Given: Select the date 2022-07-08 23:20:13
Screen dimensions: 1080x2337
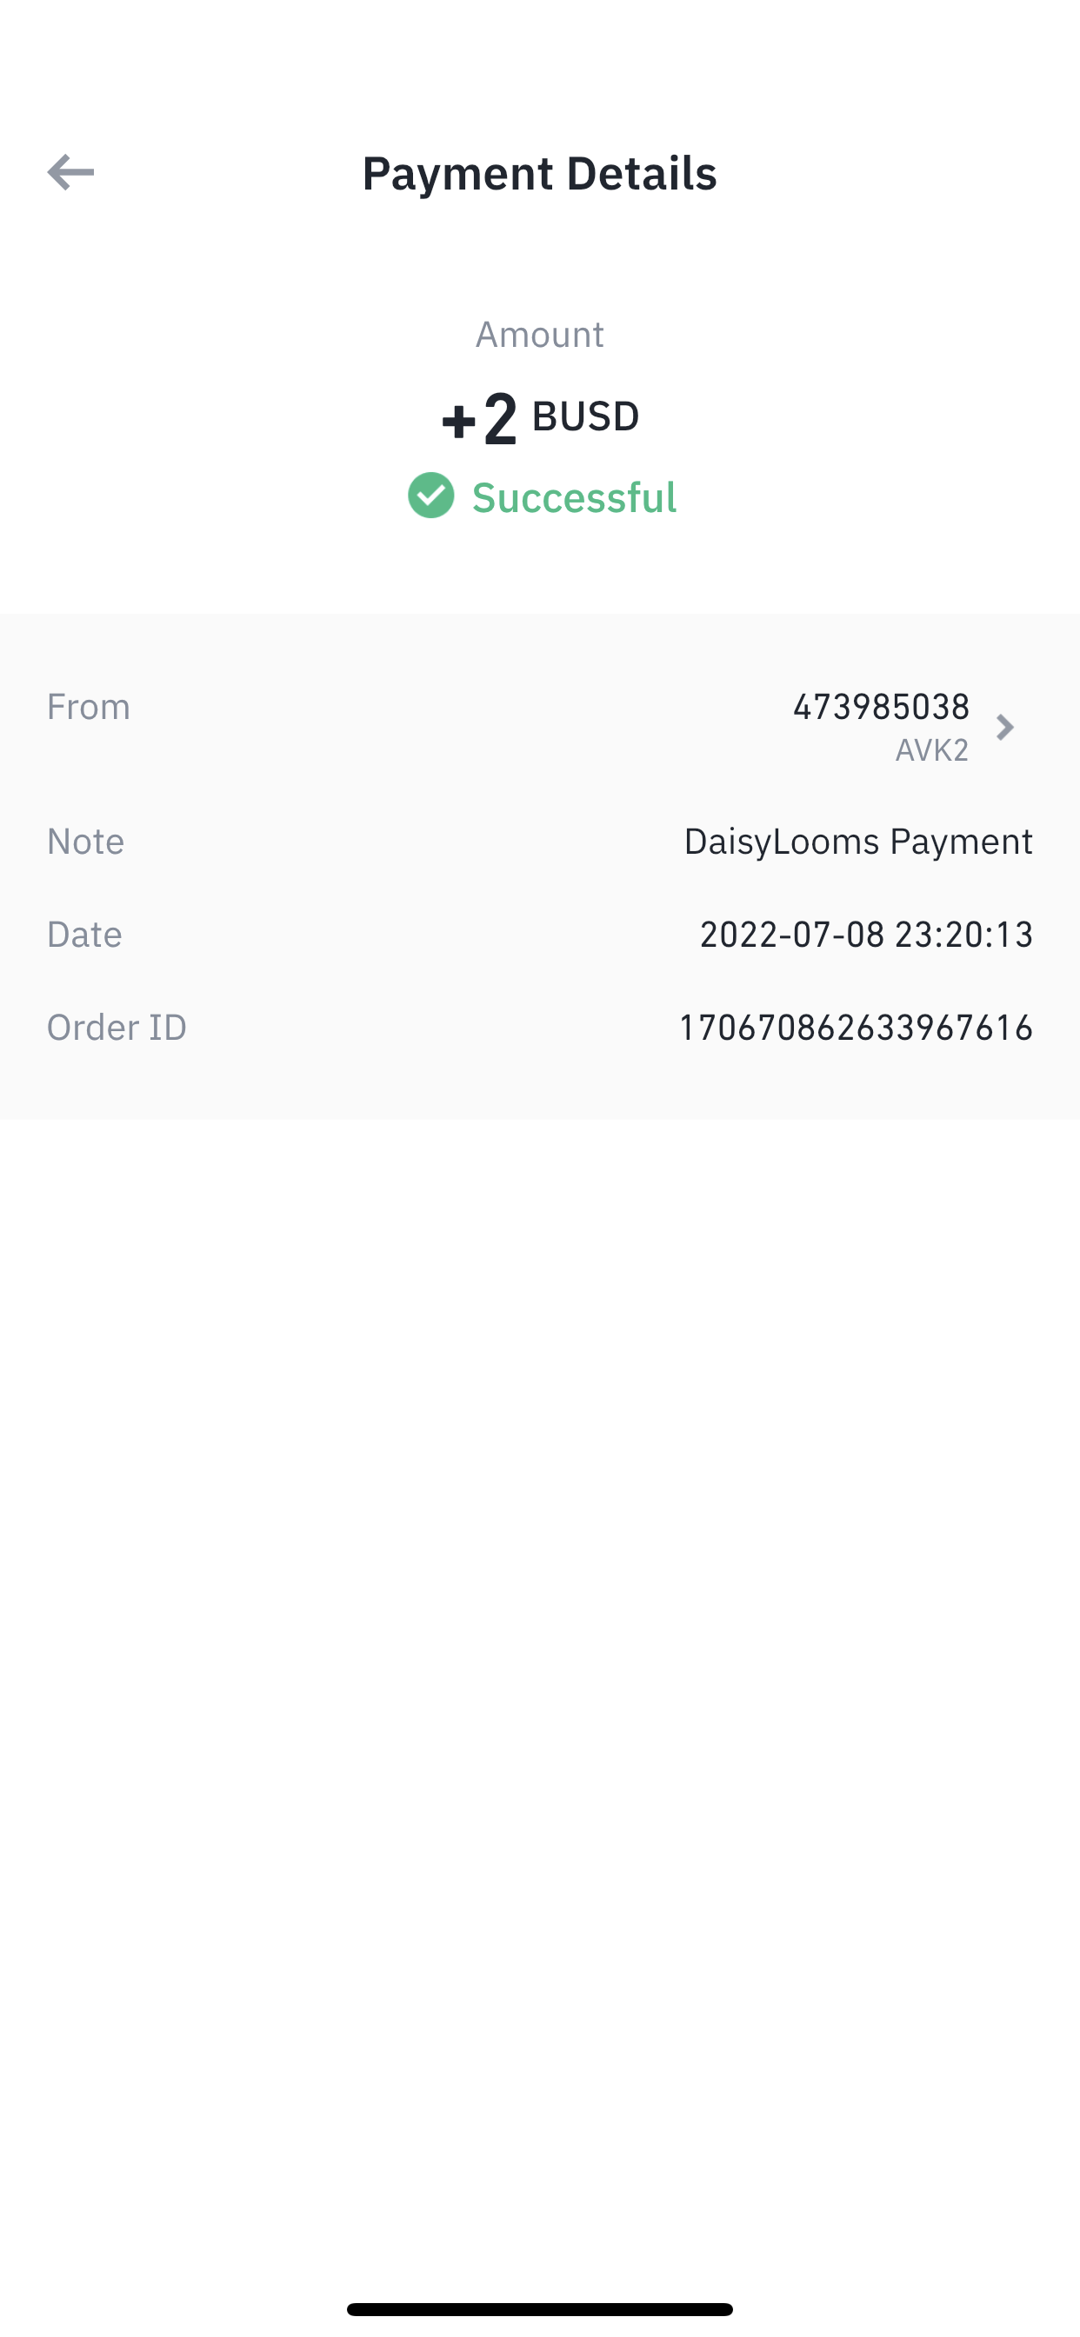Looking at the screenshot, I should 866,934.
